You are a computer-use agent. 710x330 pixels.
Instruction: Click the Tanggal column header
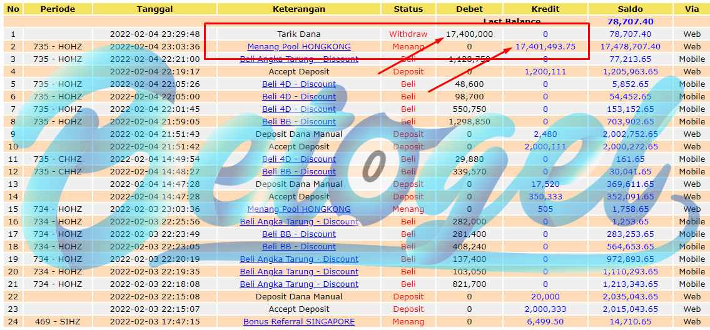point(155,9)
